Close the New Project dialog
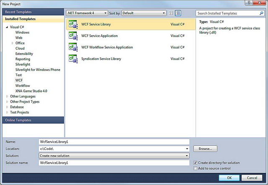Image resolution: width=268 pixels, height=185 pixels. (x=259, y=3)
